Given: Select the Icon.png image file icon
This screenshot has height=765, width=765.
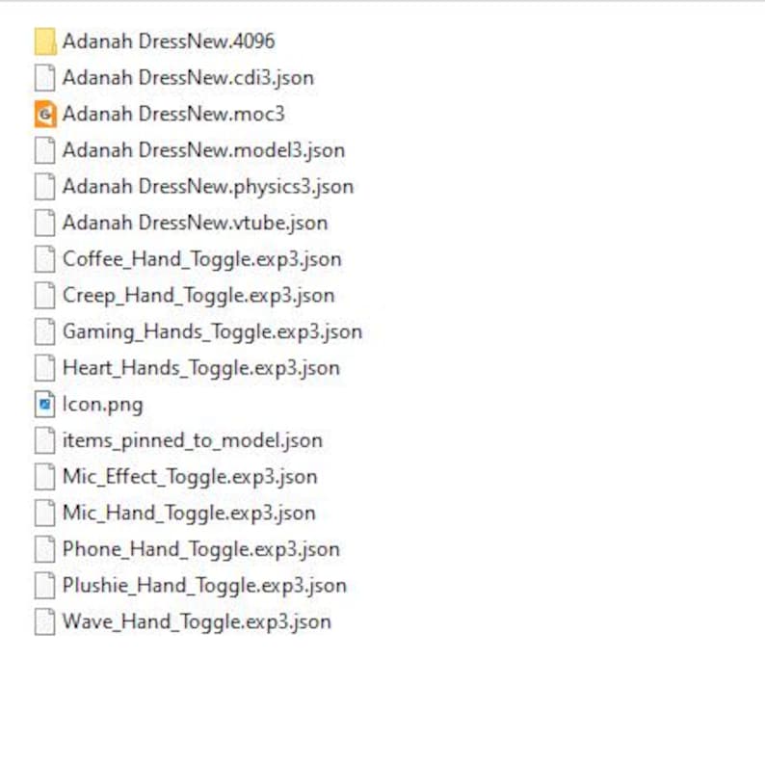Looking at the screenshot, I should point(45,405).
